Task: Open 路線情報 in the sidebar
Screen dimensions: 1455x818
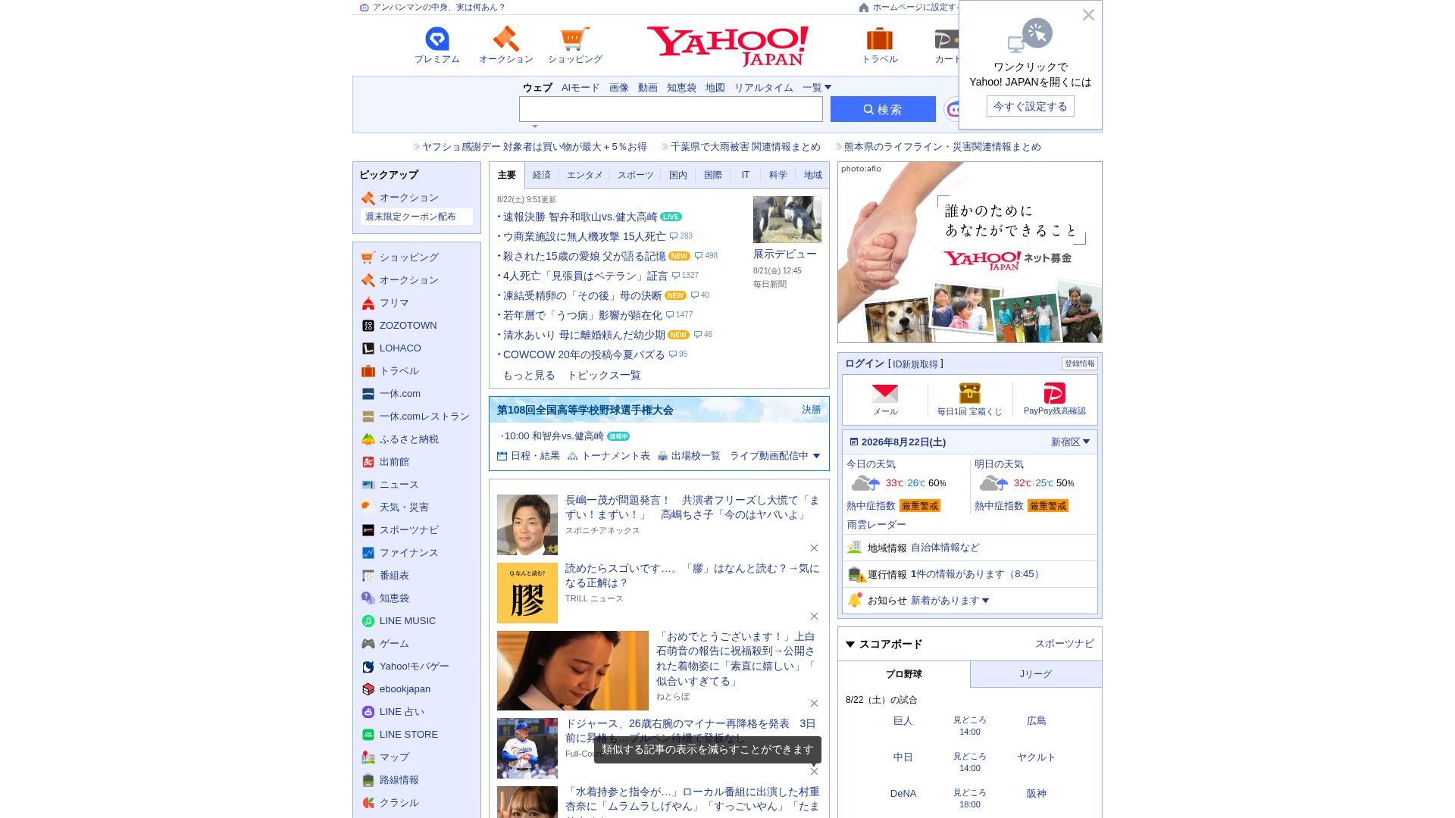Action: coord(399,780)
